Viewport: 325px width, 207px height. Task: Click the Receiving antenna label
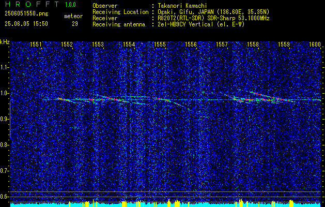[119, 24]
